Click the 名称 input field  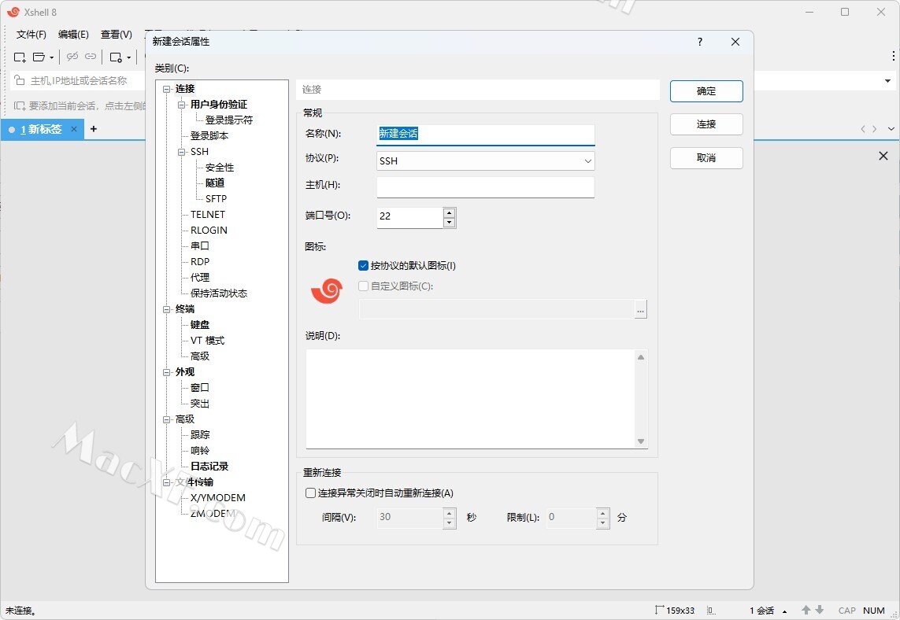tap(486, 135)
